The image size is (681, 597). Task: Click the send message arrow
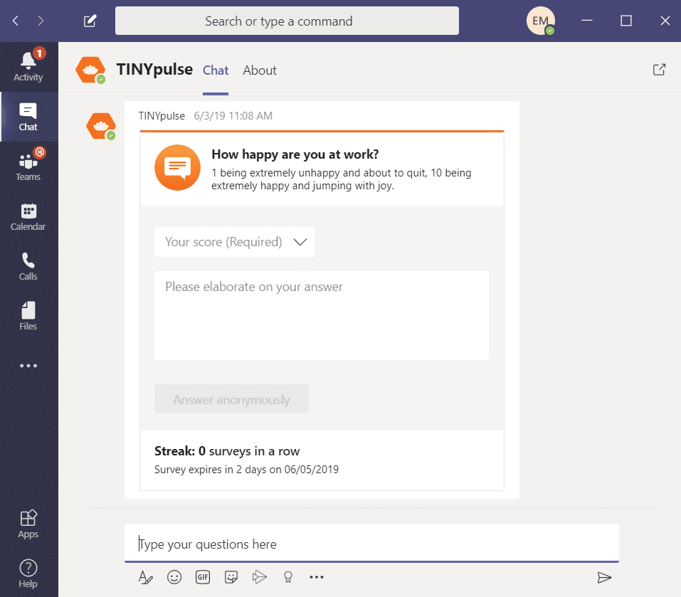[x=604, y=577]
